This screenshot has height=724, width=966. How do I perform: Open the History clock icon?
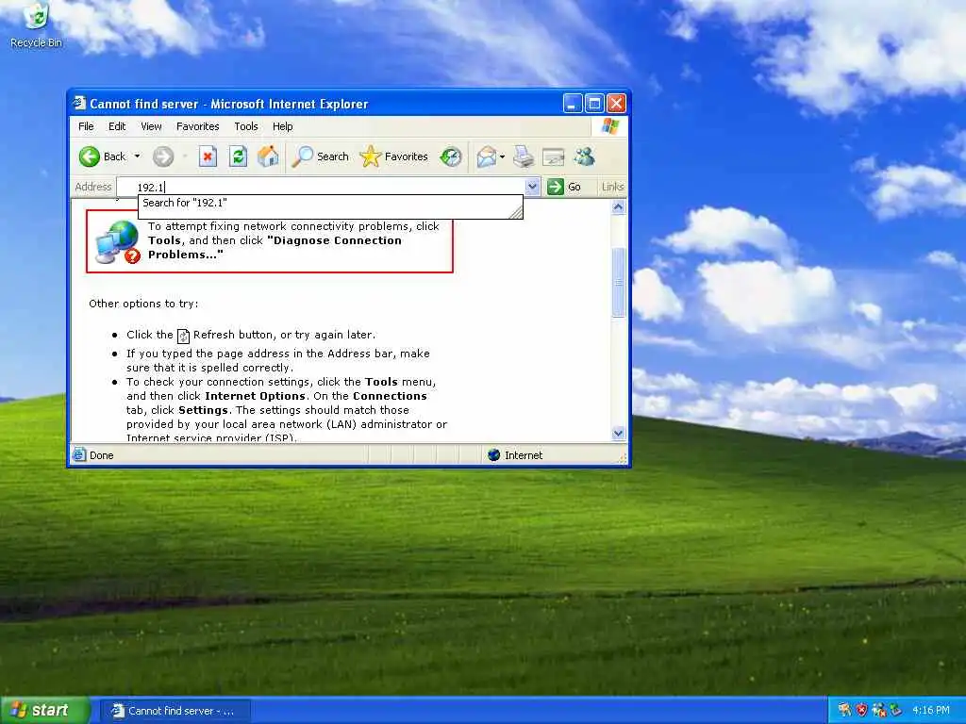[x=451, y=156]
